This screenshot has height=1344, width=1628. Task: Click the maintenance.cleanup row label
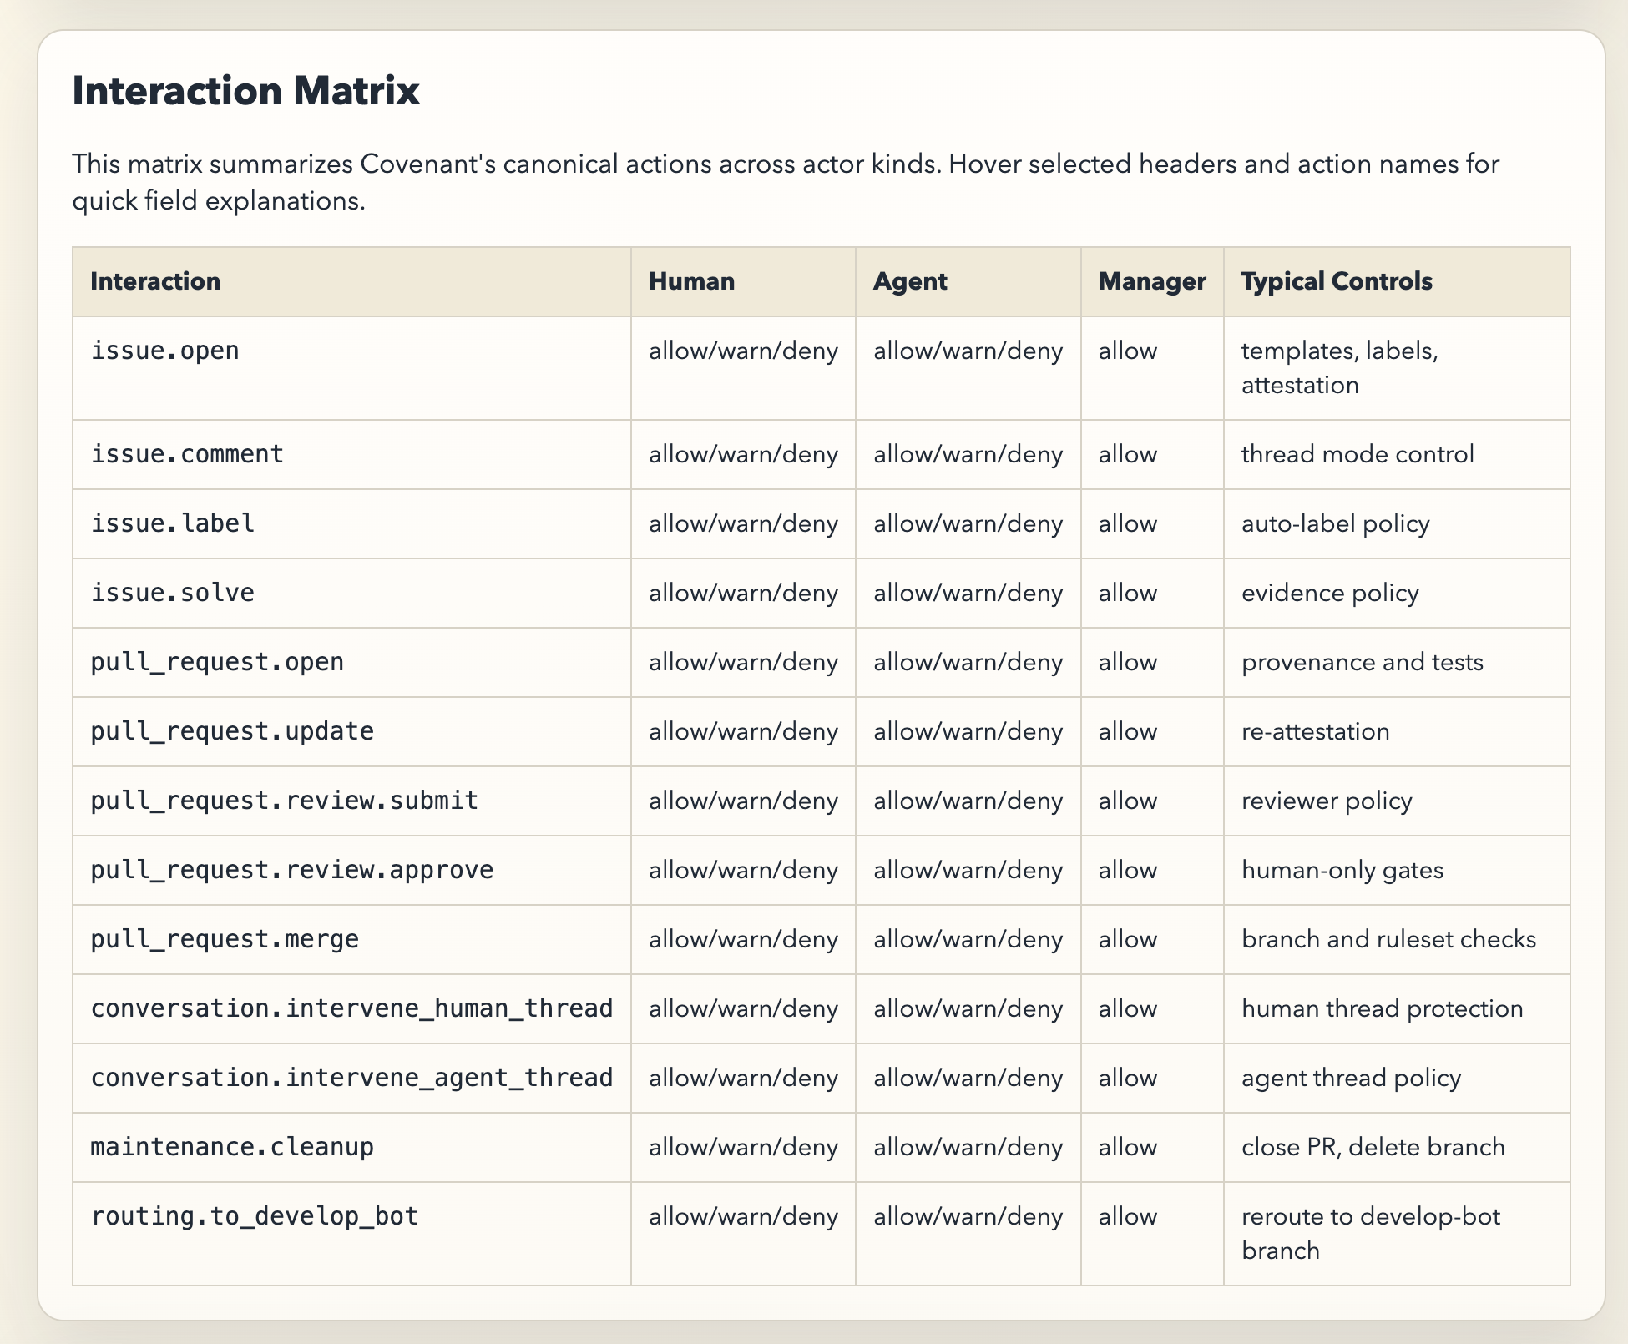coord(233,1147)
